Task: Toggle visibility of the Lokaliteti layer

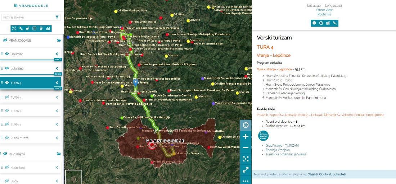Action: coord(7,68)
